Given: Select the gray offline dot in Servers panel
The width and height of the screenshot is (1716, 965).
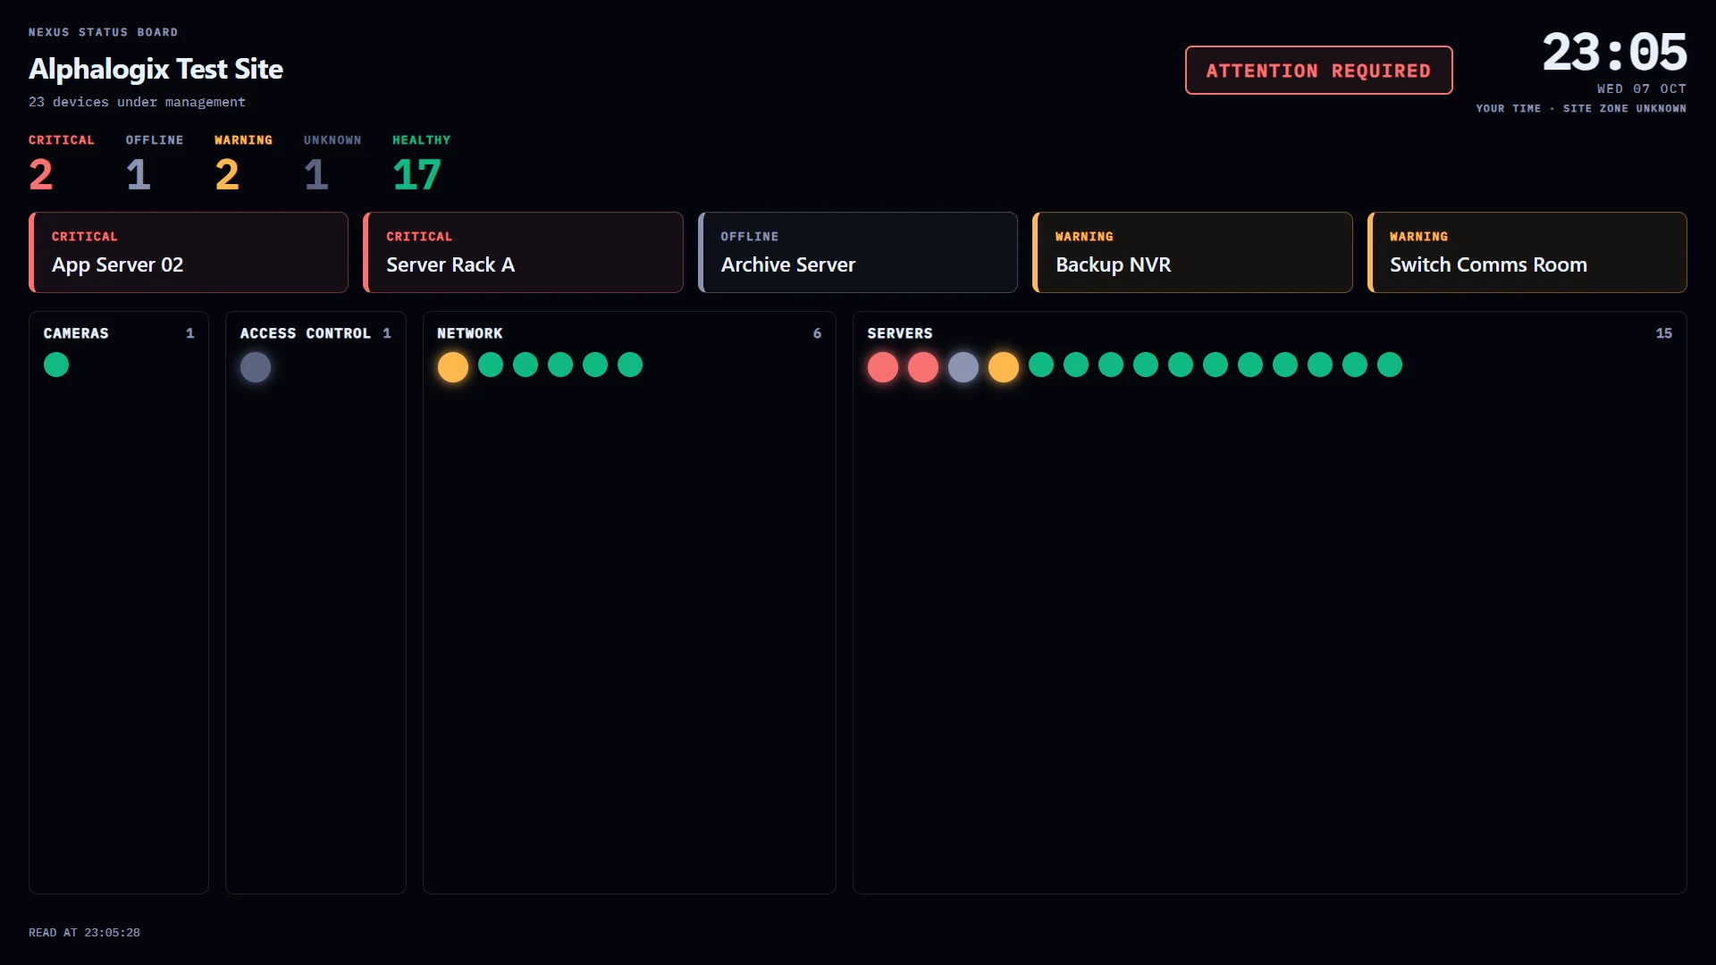Looking at the screenshot, I should coord(963,367).
